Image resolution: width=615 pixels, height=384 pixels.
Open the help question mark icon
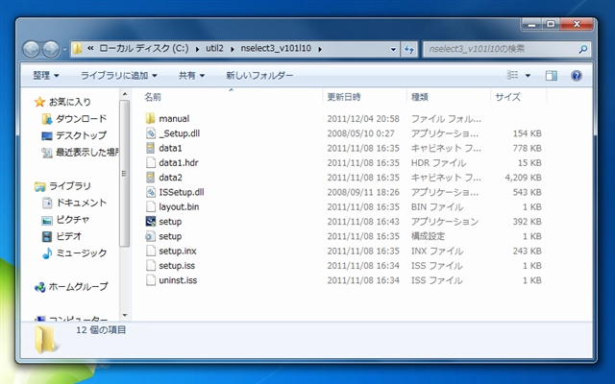(577, 75)
